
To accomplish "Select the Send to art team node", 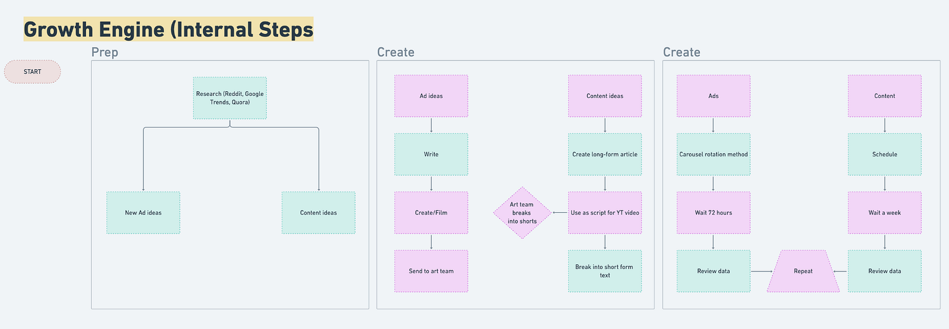I will tap(431, 271).
